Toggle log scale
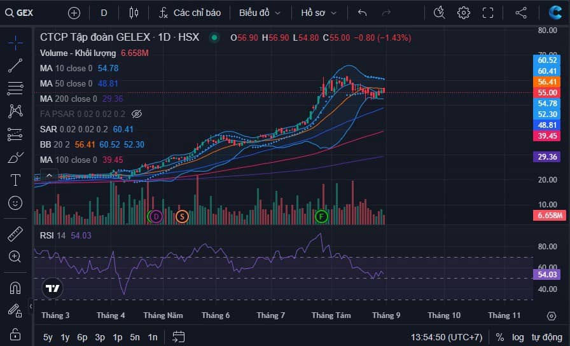Image resolution: width=570 pixels, height=346 pixels. [518, 337]
